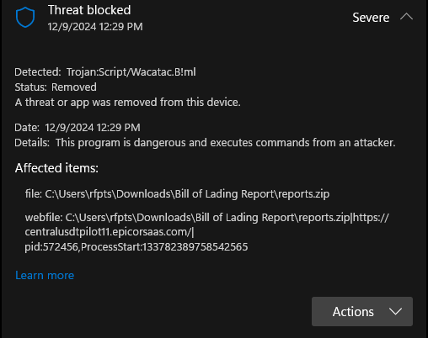The image size is (428, 338).
Task: Open the Actions dropdown button
Action: tap(362, 311)
